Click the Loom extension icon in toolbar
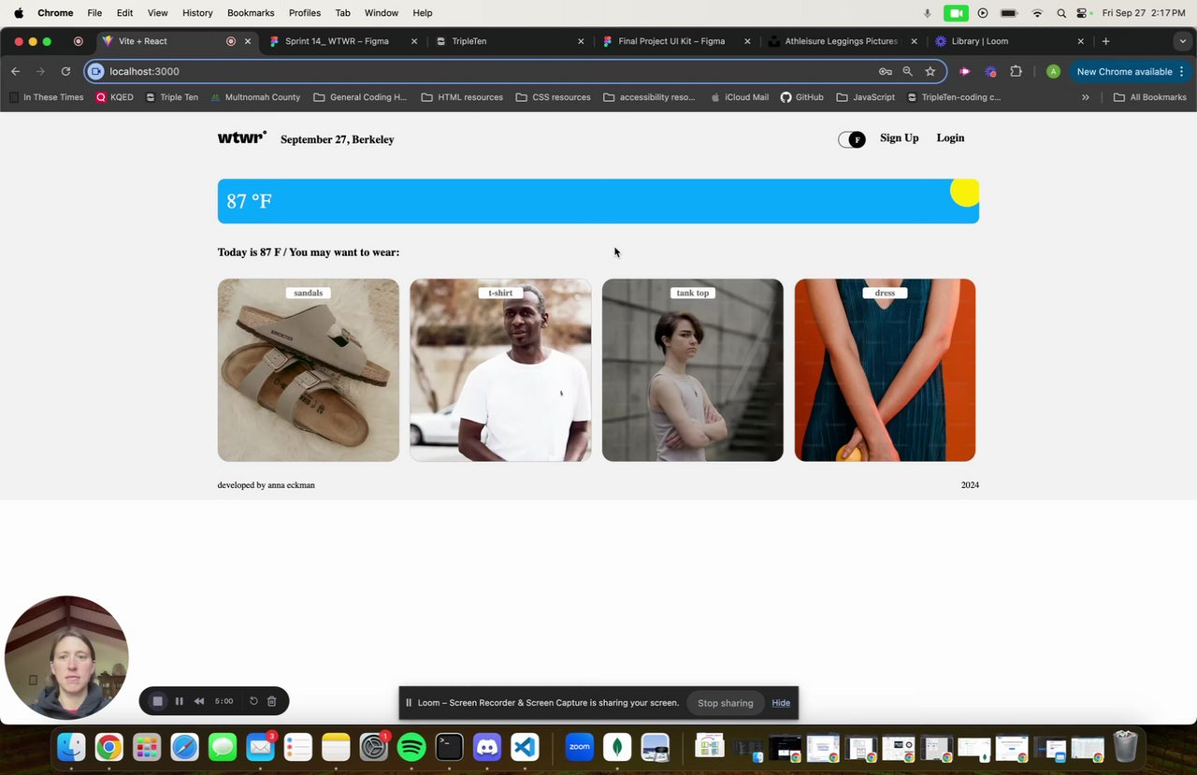1197x775 pixels. [x=990, y=71]
